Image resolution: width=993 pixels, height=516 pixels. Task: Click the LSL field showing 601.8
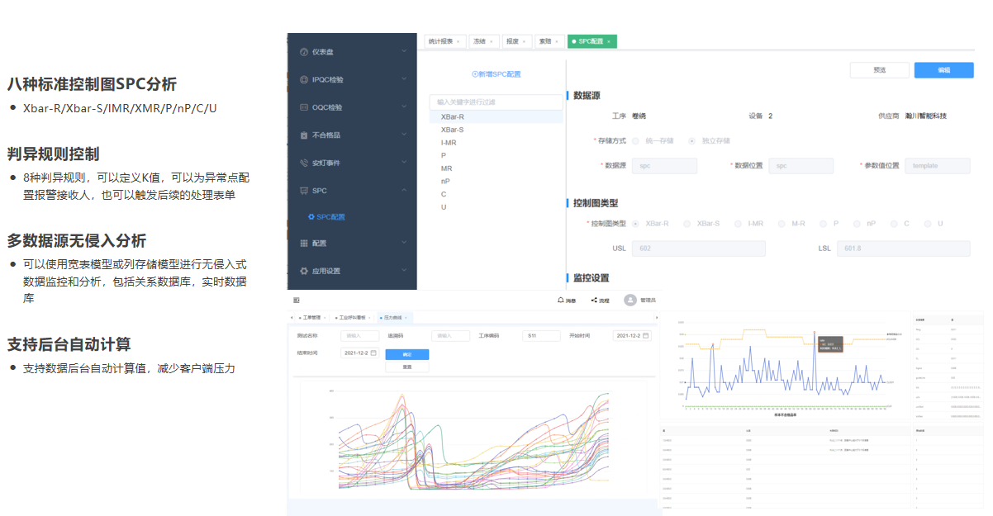(903, 249)
